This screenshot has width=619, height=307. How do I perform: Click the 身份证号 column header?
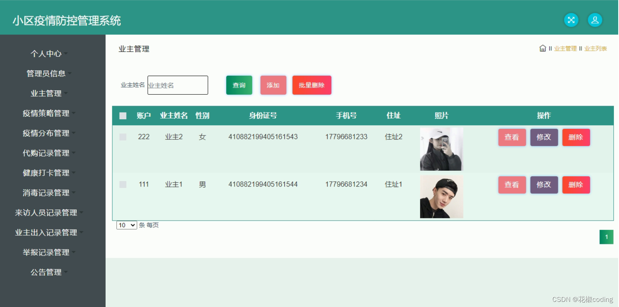coord(263,116)
